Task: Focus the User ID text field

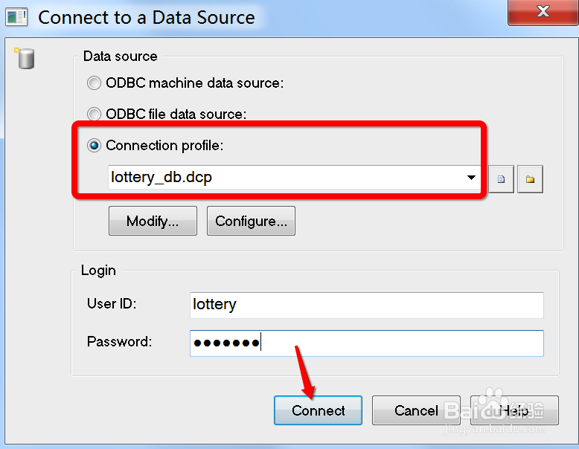Action: click(x=367, y=305)
